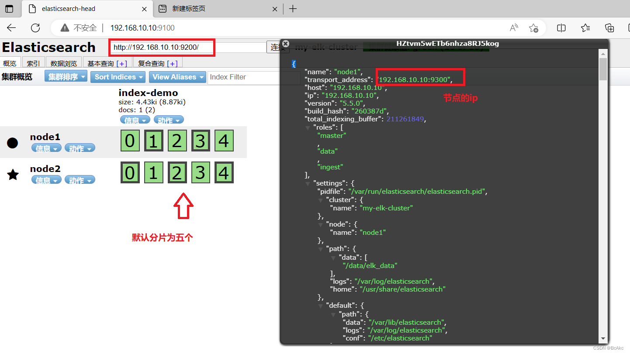
Task: Click the popup scrollbar up arrow
Action: [x=603, y=54]
